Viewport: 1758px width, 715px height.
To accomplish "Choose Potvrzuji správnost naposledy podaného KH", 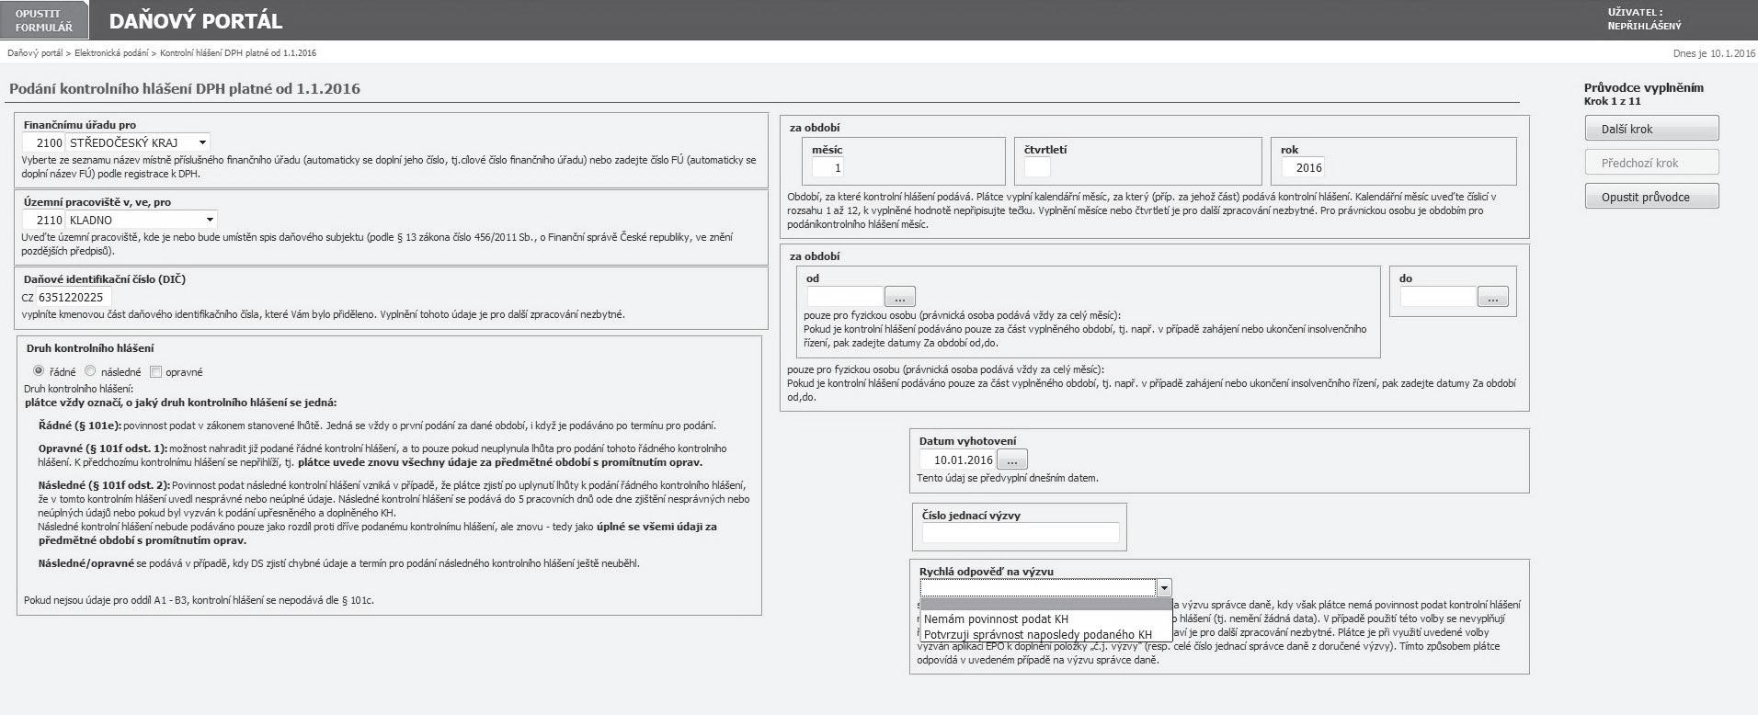I will pyautogui.click(x=1046, y=634).
